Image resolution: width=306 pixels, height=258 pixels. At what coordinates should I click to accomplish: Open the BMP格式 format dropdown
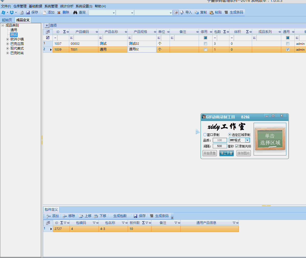pyautogui.click(x=247, y=140)
